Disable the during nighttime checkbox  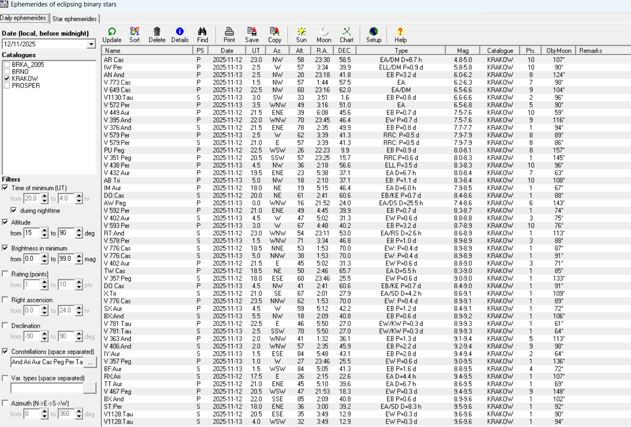[x=14, y=210]
